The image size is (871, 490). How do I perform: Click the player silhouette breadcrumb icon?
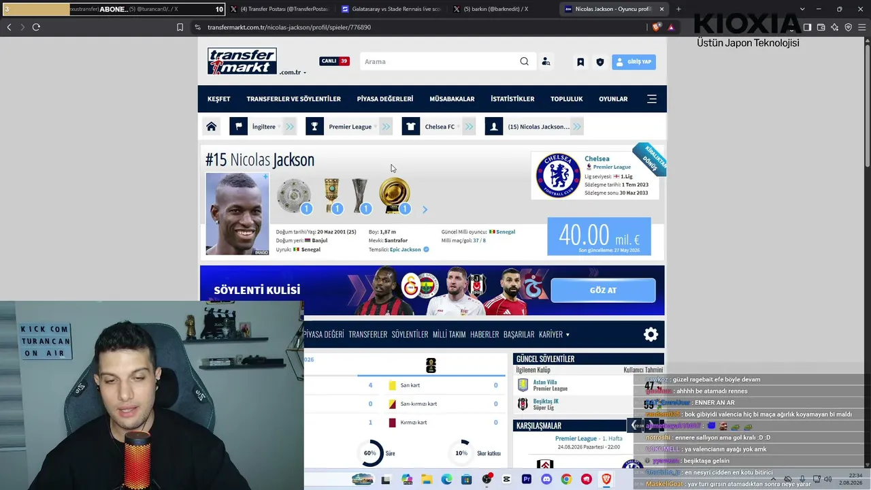493,127
